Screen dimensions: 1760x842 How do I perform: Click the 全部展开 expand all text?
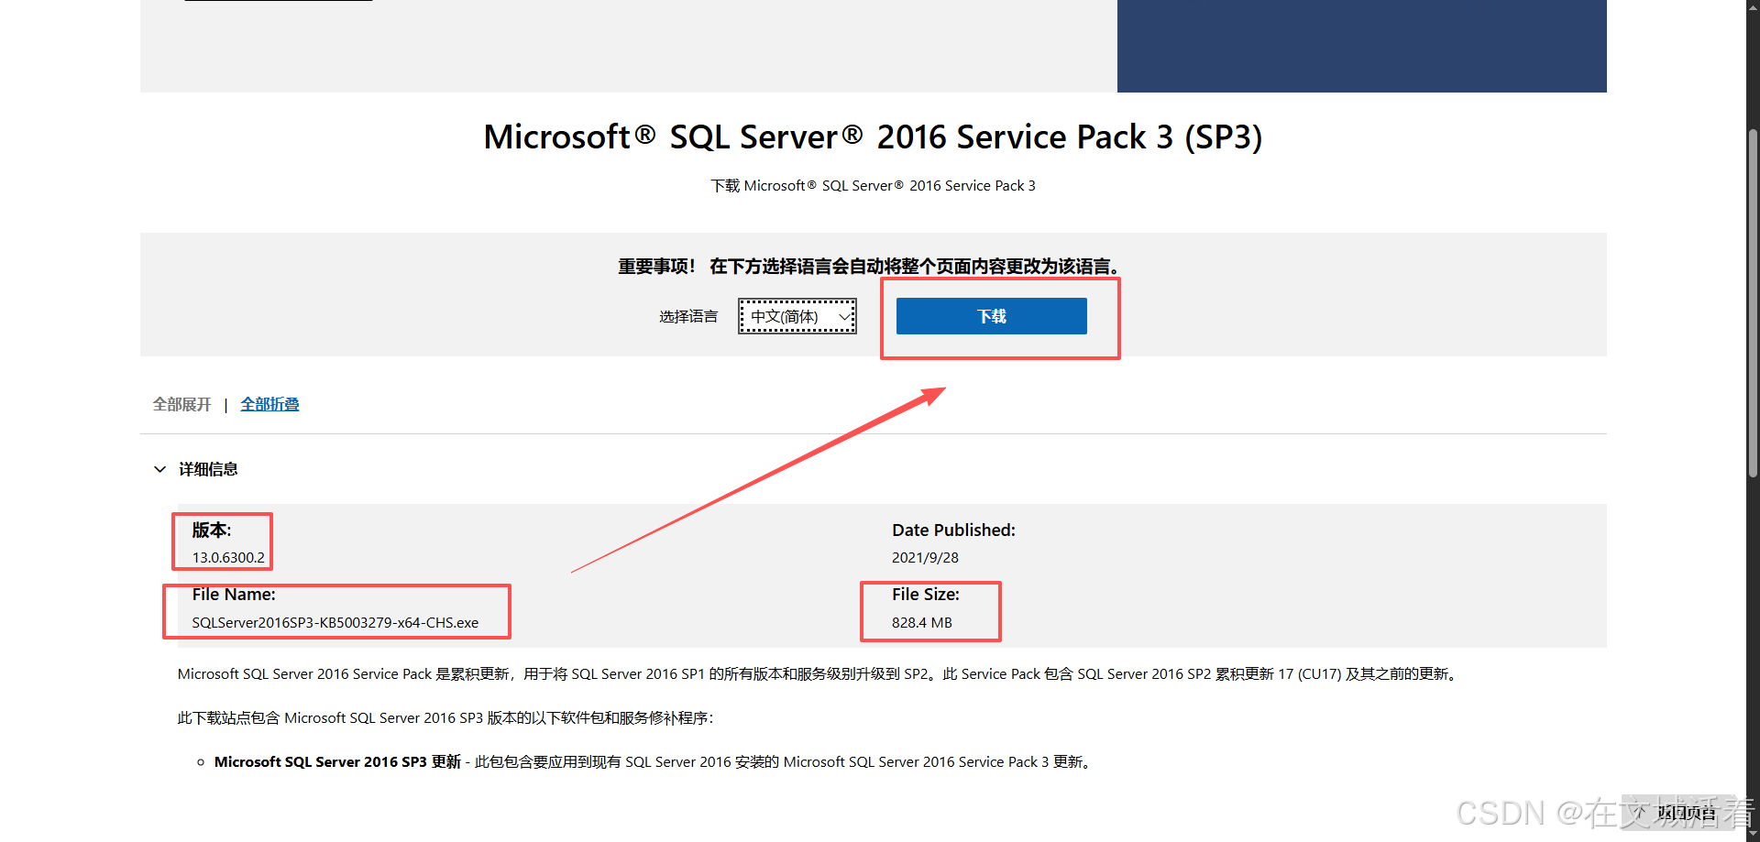tap(181, 404)
